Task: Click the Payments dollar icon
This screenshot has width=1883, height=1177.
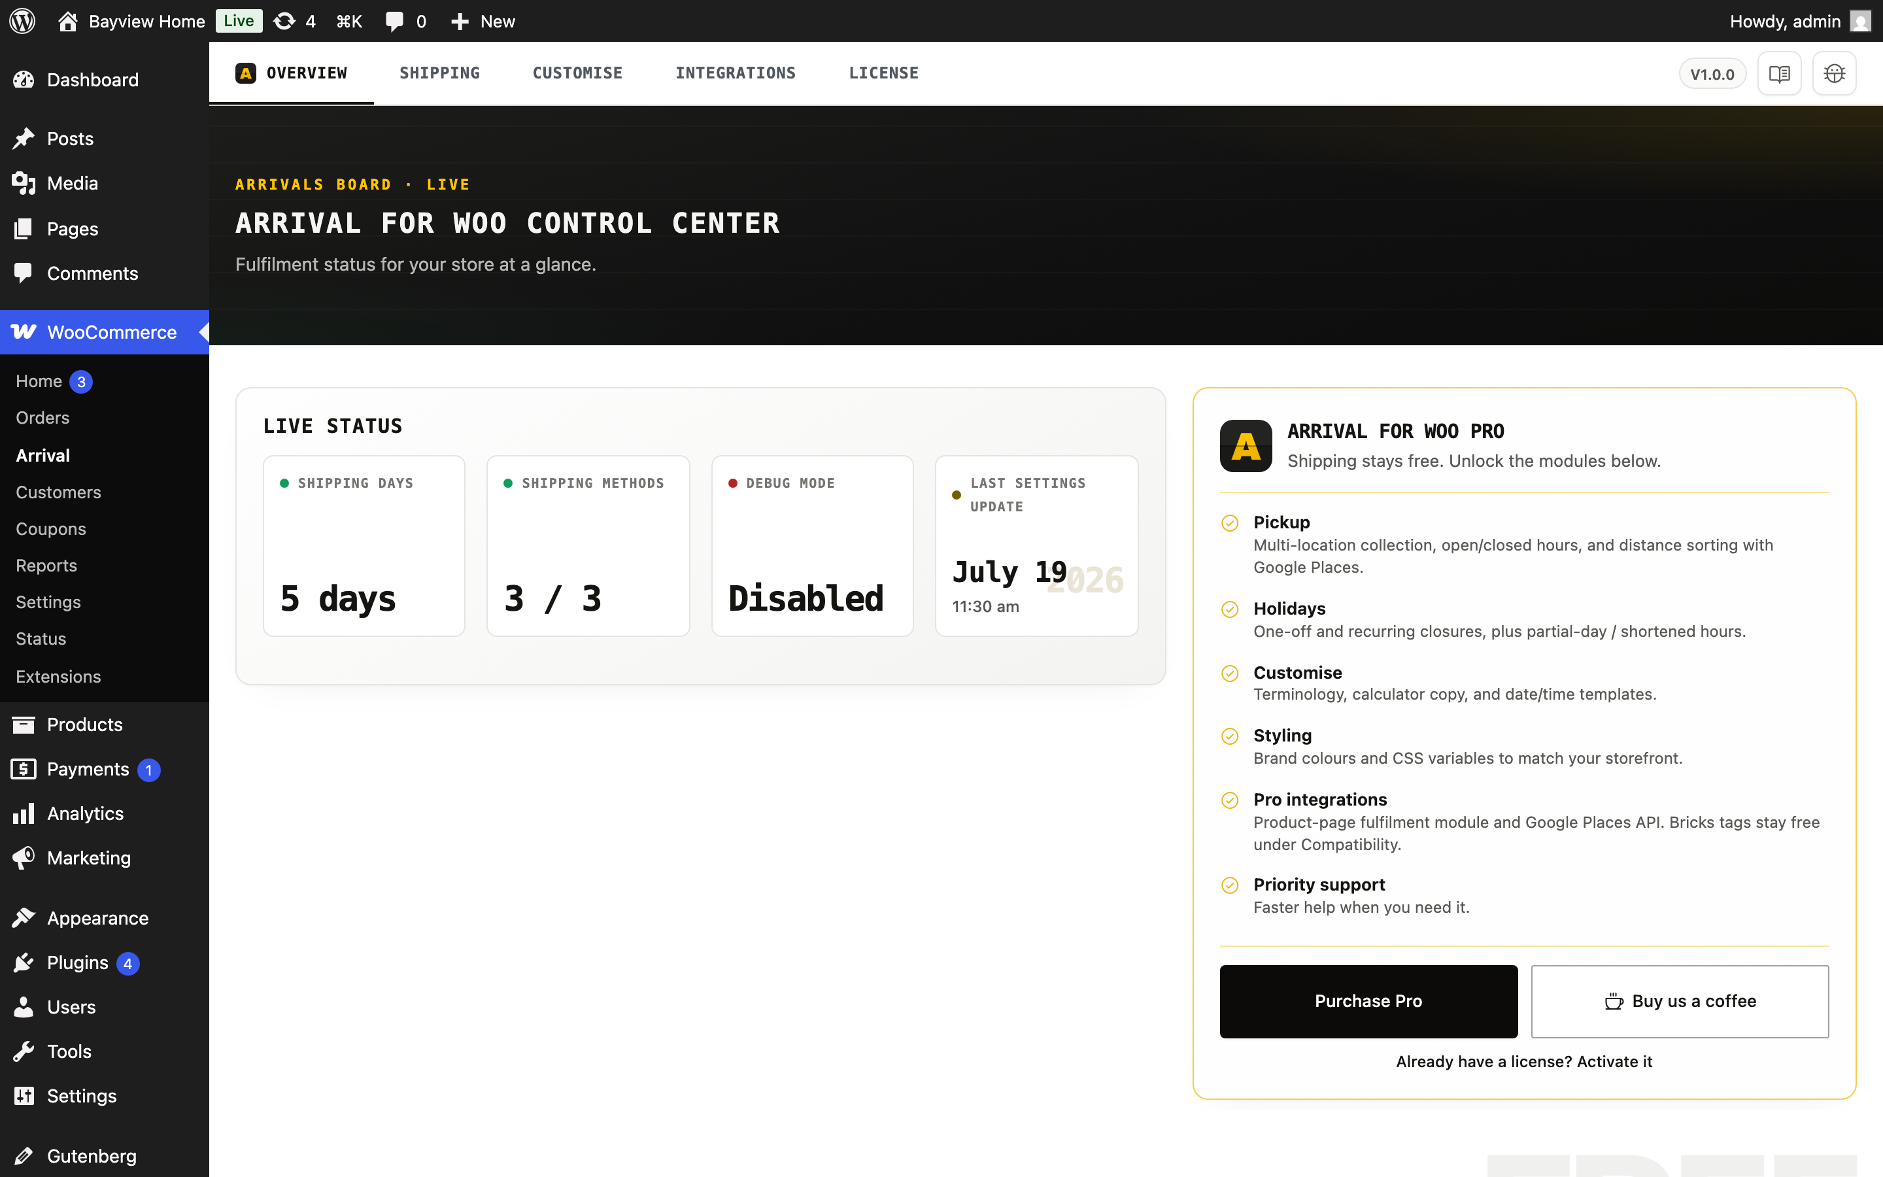Action: [24, 768]
